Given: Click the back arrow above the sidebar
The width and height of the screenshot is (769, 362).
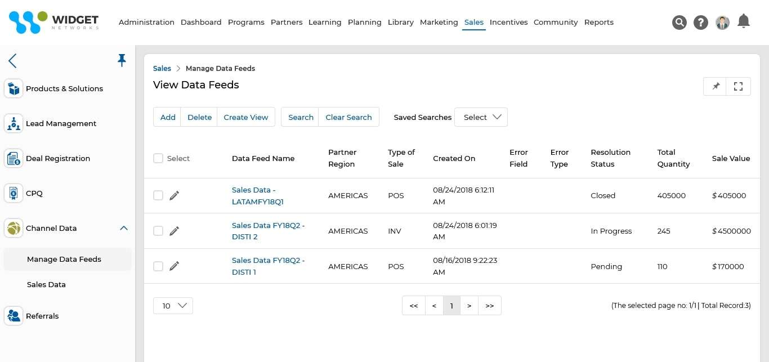Looking at the screenshot, I should pyautogui.click(x=12, y=61).
